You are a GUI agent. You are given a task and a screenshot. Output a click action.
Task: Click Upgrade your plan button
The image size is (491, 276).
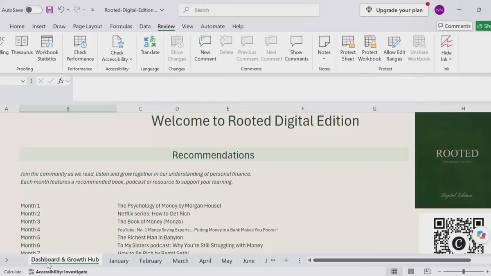[x=394, y=10]
